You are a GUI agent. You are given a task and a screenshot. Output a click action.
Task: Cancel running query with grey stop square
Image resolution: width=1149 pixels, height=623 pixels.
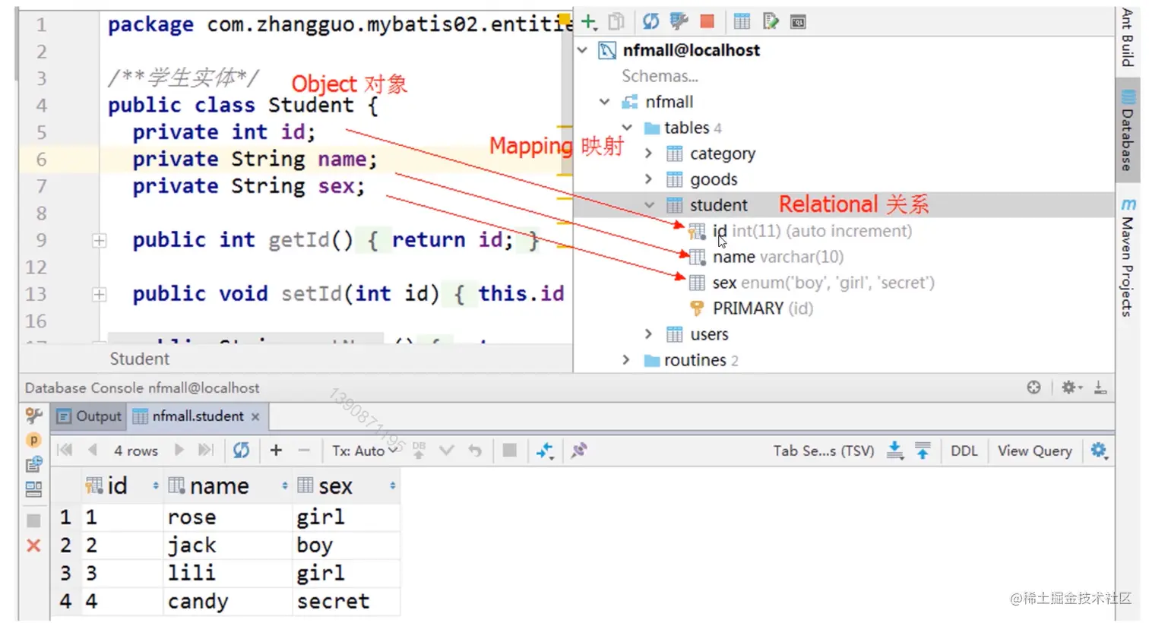[510, 450]
